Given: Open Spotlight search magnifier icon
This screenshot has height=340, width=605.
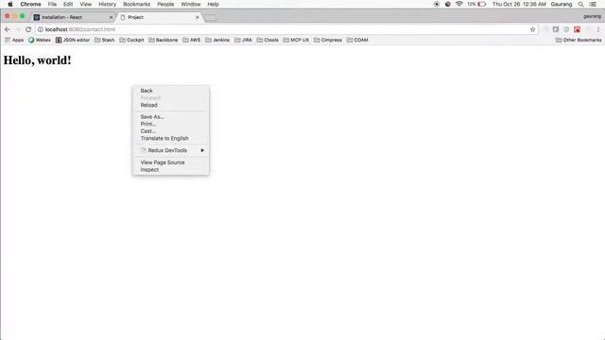Looking at the screenshot, I should coord(580,4).
